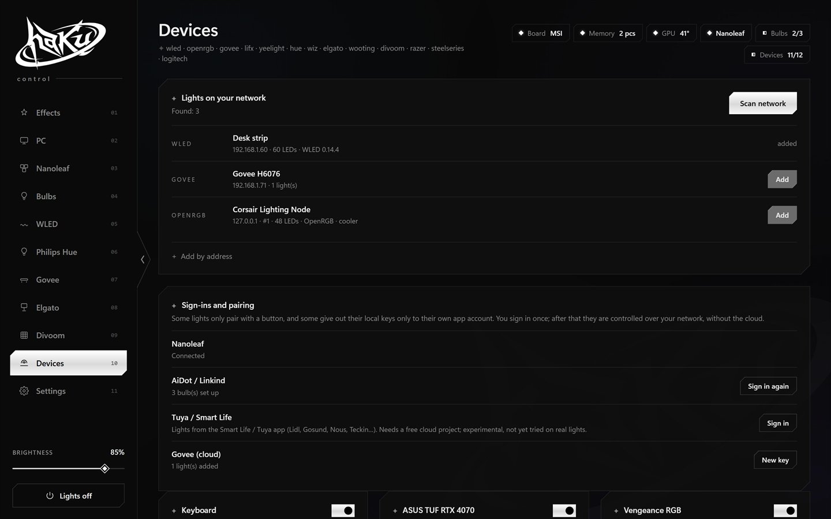Click the Devices 11/12 status chip
The height and width of the screenshot is (519, 831).
click(x=777, y=55)
